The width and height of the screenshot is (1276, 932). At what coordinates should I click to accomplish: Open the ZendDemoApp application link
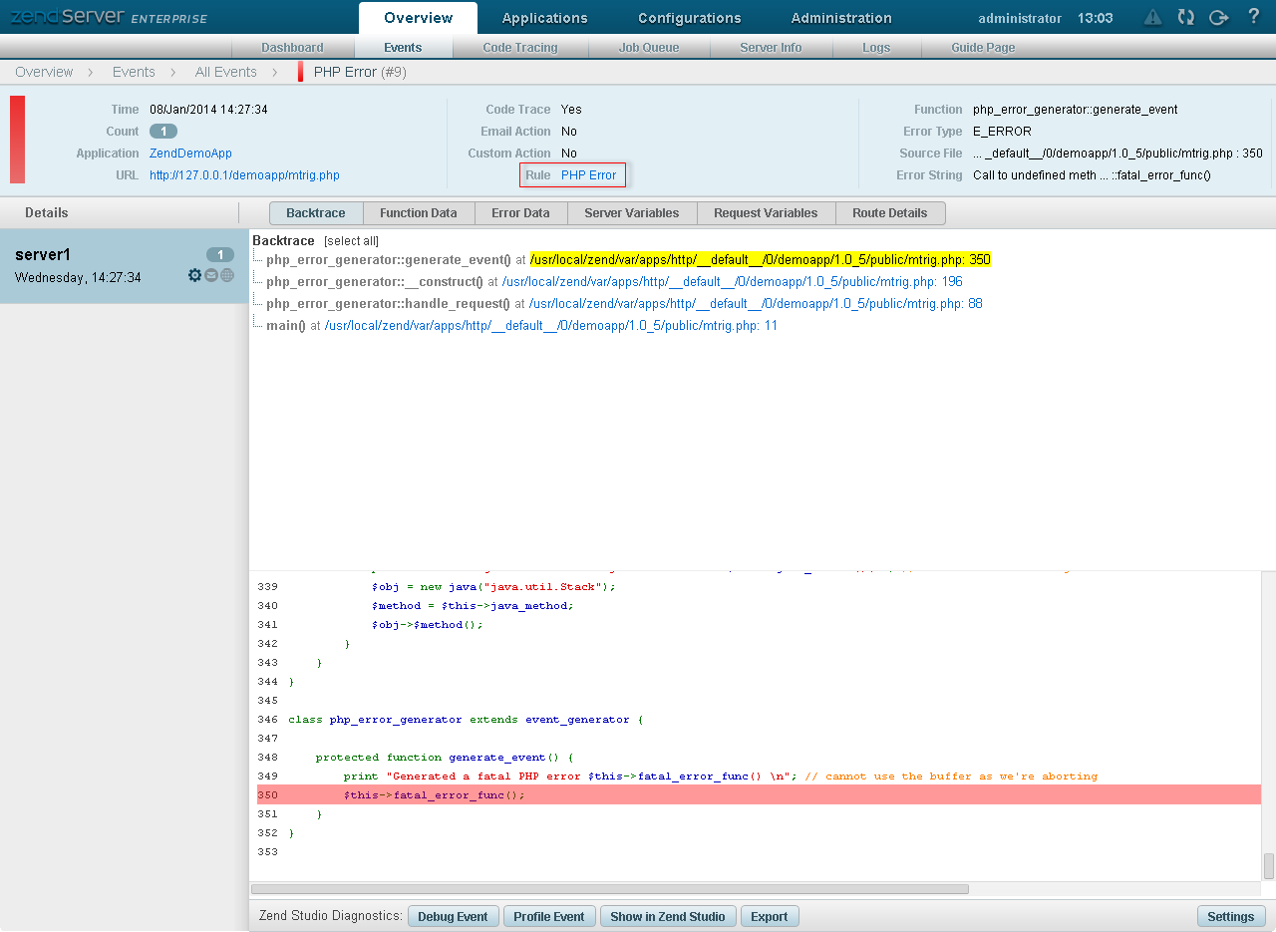(x=190, y=154)
